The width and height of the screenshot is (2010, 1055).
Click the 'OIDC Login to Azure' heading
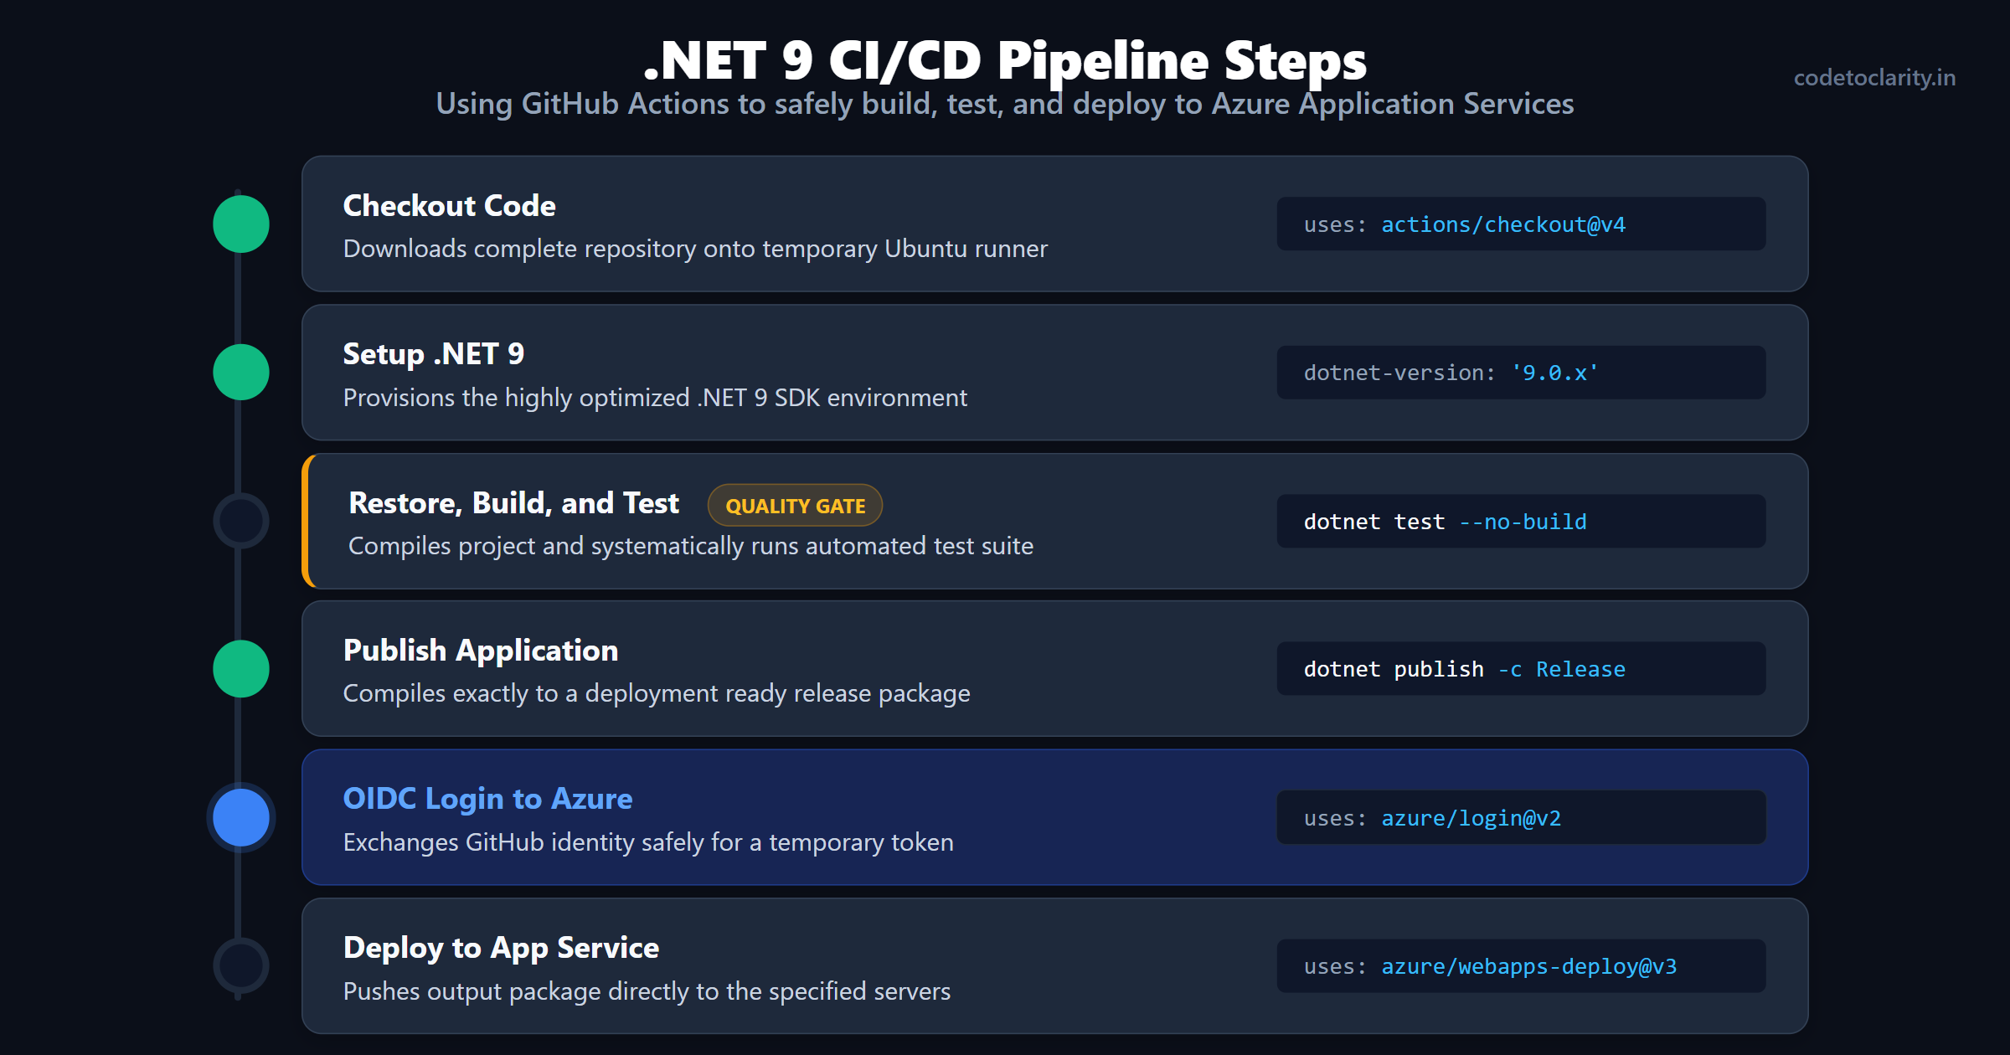coord(487,799)
